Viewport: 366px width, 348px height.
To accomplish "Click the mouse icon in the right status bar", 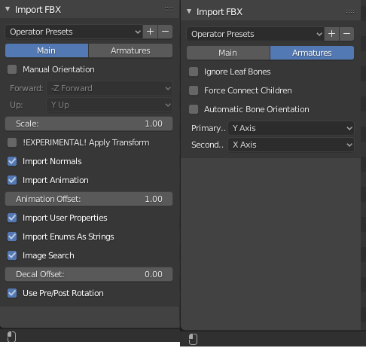I will click(193, 339).
